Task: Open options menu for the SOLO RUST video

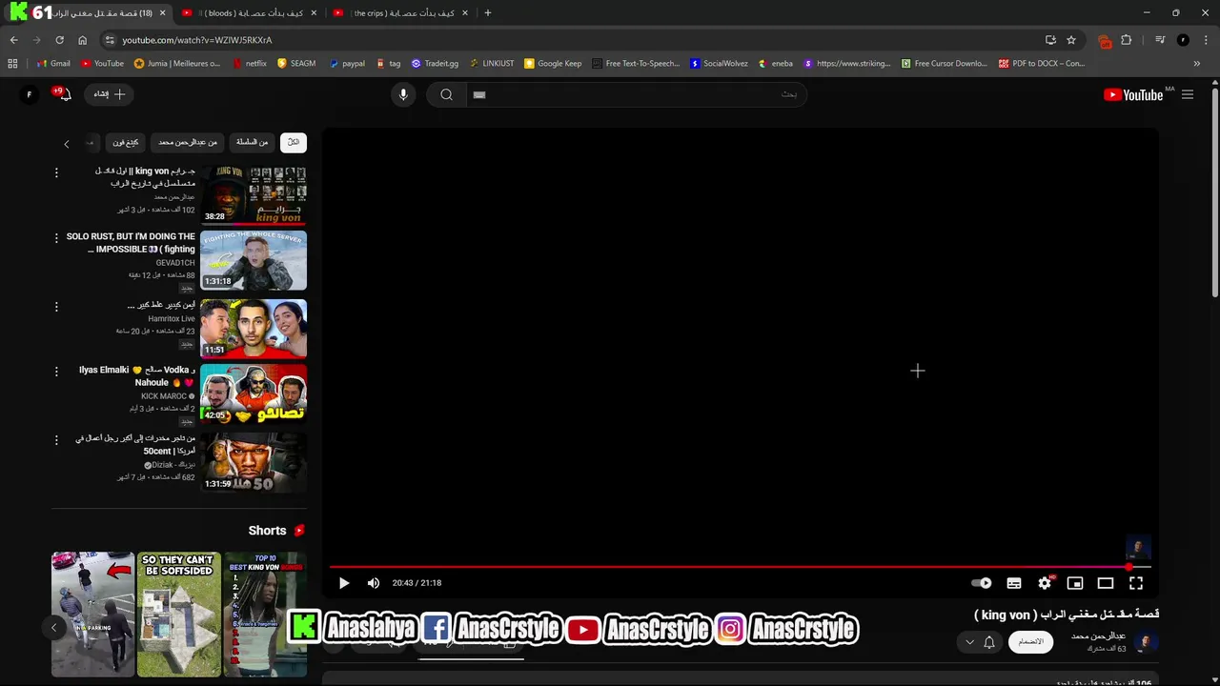Action: point(56,238)
